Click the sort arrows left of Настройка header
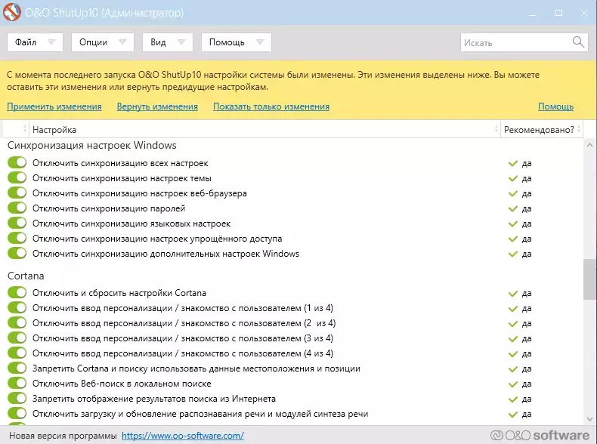Image resolution: width=597 pixels, height=444 pixels. point(25,129)
